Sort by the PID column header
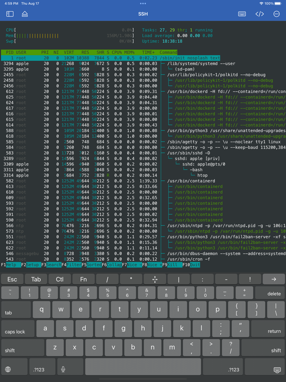 pos(10,53)
